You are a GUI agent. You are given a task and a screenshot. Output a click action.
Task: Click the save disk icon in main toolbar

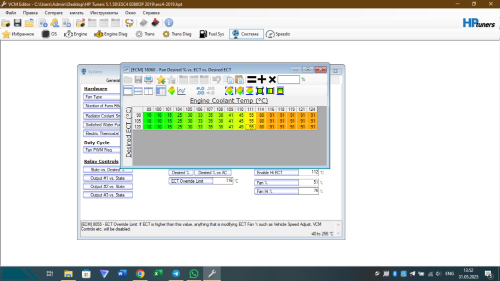pyautogui.click(x=17, y=22)
